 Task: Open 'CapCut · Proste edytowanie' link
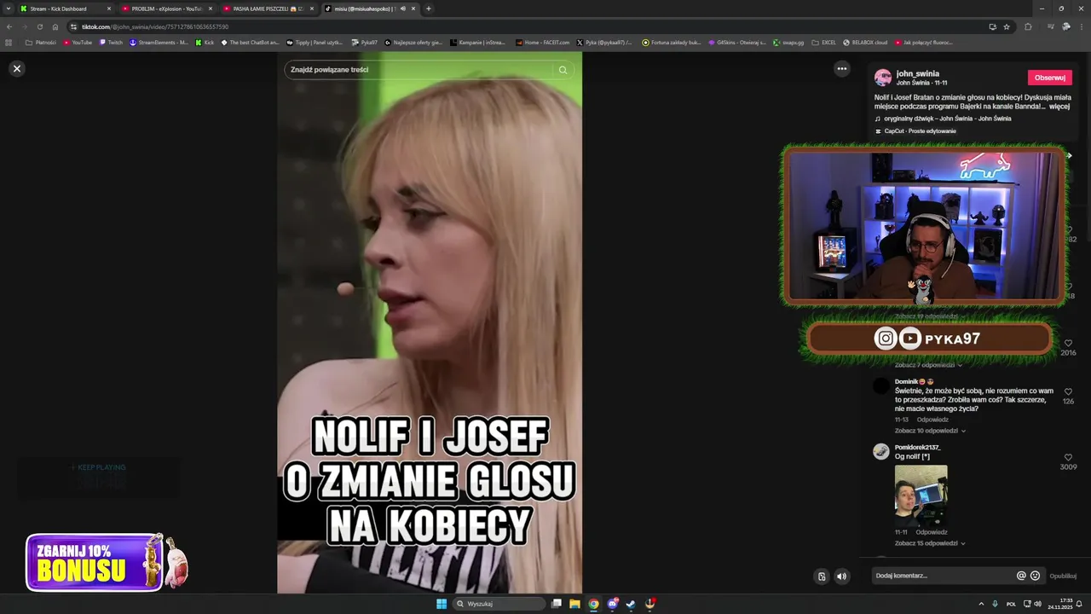(x=920, y=130)
